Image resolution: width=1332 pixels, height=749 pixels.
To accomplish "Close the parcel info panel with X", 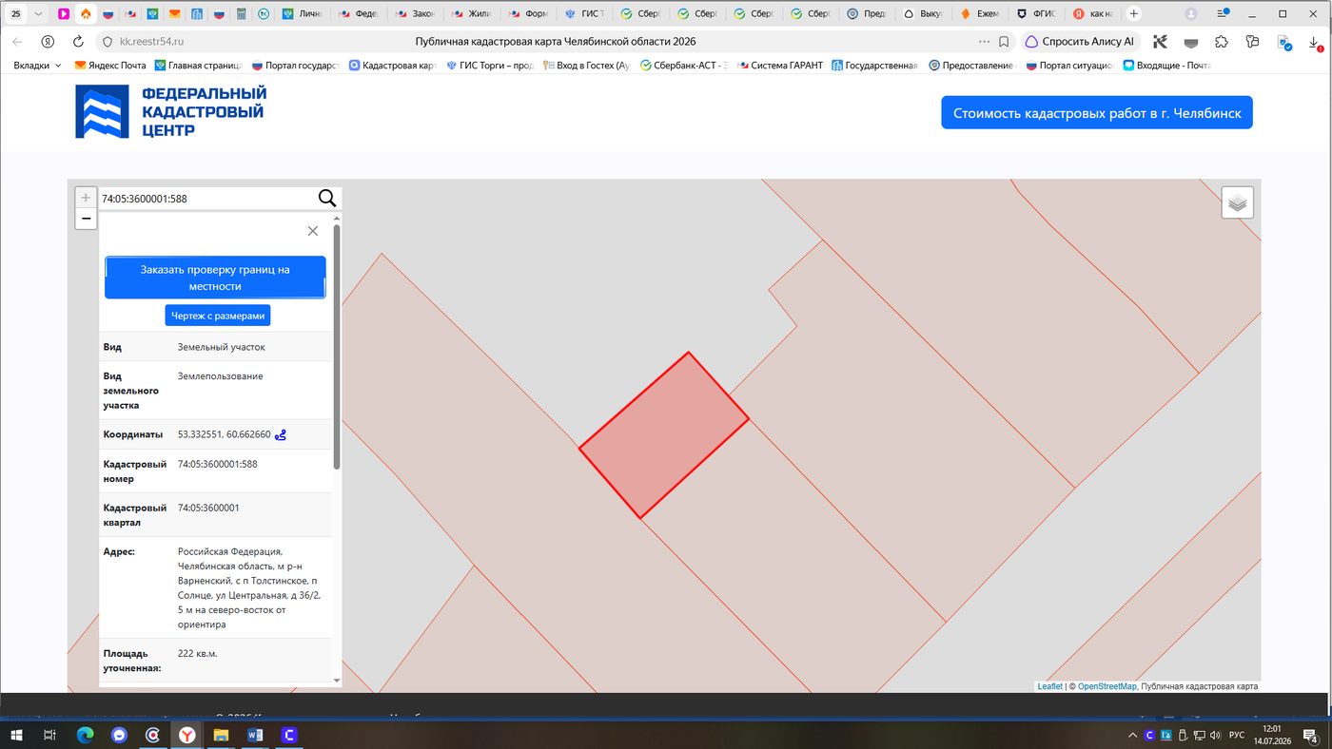I will pyautogui.click(x=312, y=231).
